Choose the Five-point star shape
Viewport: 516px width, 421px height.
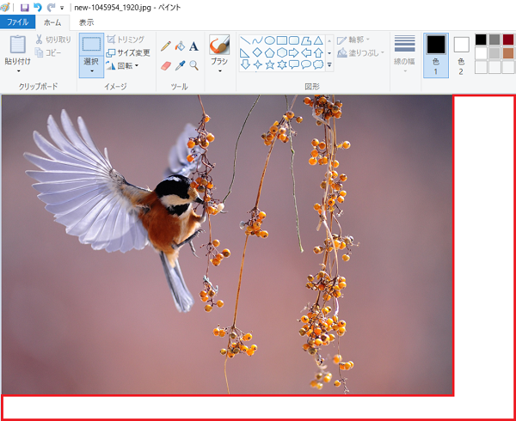click(269, 64)
